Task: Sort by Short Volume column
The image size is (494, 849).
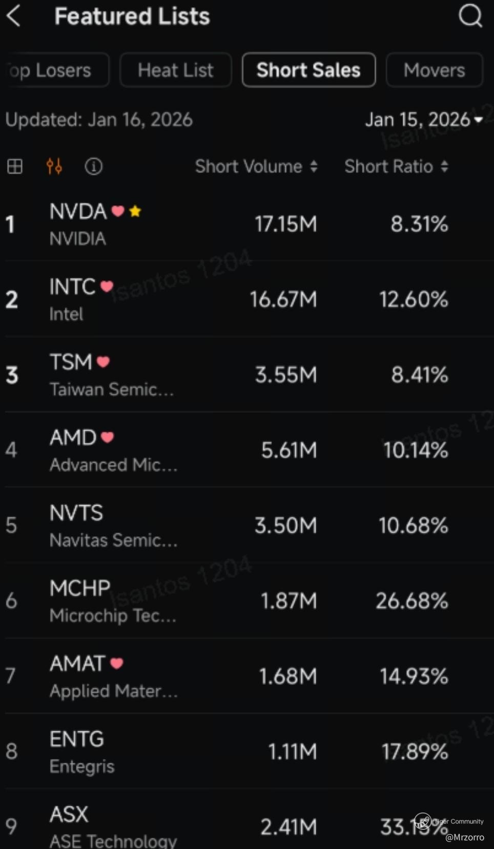Action: tap(256, 166)
